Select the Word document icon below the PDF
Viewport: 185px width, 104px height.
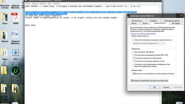pos(16,35)
